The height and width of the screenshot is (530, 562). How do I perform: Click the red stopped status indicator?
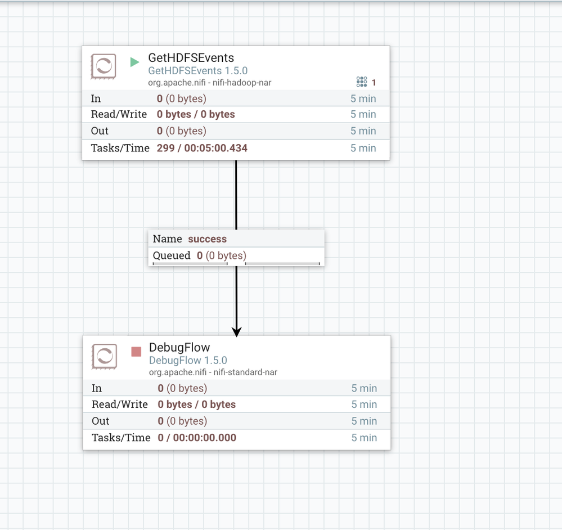(136, 352)
